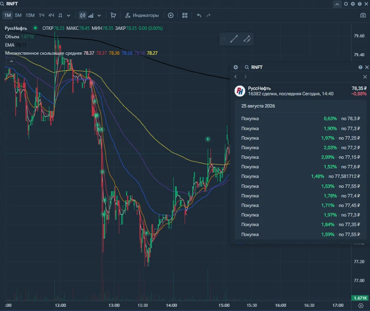Open the chart layout grid icon
The height and width of the screenshot is (311, 370).
click(185, 15)
